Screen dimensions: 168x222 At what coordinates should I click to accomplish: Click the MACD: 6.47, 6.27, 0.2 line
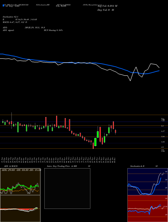pyautogui.click(x=15, y=22)
